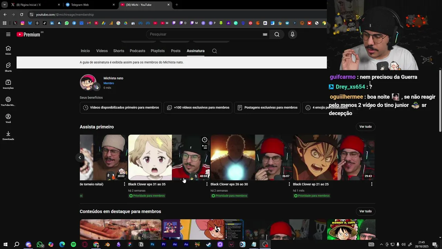The width and height of the screenshot is (442, 249).
Task: Switch to the Vídeos channel tab
Action: click(x=102, y=51)
